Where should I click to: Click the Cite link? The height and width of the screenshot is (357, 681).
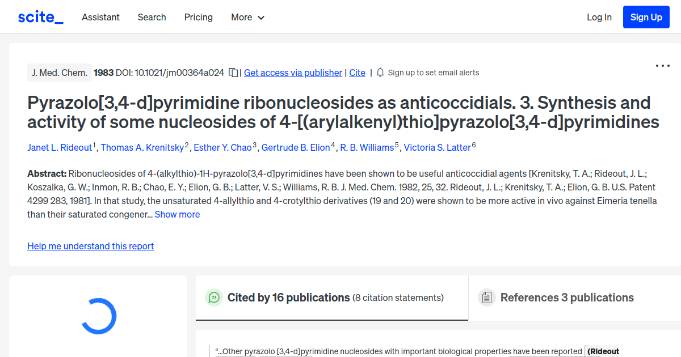[357, 73]
